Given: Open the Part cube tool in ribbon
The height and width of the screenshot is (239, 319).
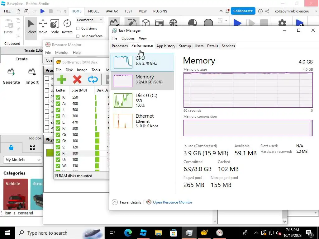Looking at the screenshot, I should point(146,22).
